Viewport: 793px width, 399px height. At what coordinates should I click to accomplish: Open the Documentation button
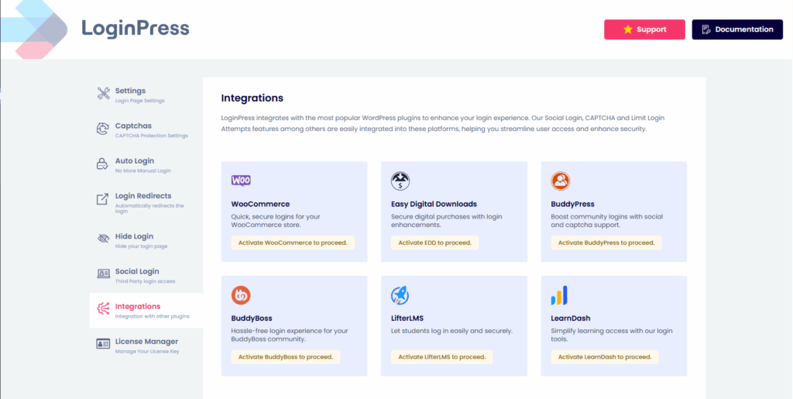pyautogui.click(x=737, y=29)
